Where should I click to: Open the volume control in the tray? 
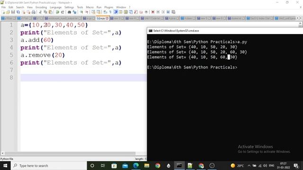(x=265, y=166)
